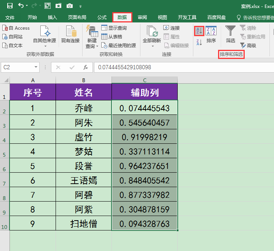Click the Redo arrow icon
The image size is (274, 251).
coord(34,6)
